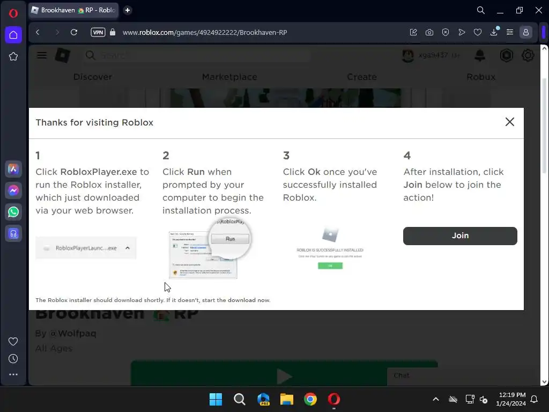Open Roblox settings gear icon
This screenshot has width=549, height=412.
pos(528,55)
